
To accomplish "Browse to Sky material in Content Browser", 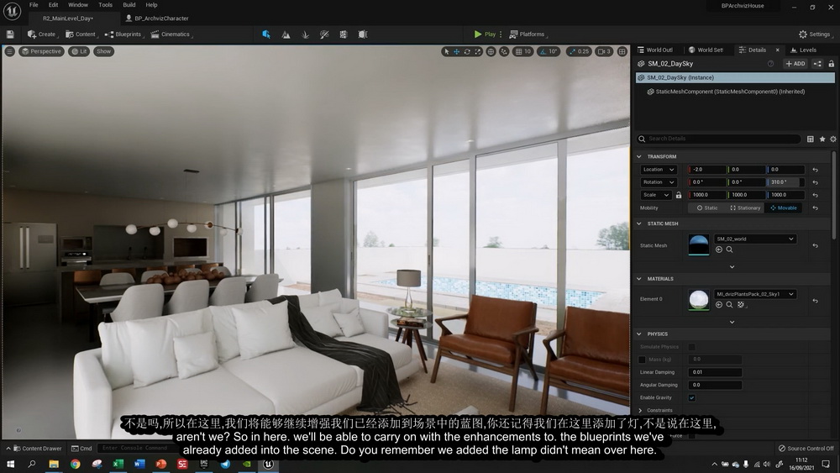I will click(729, 305).
